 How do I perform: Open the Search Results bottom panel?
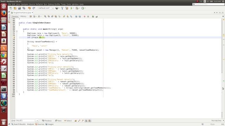click(x=18, y=124)
